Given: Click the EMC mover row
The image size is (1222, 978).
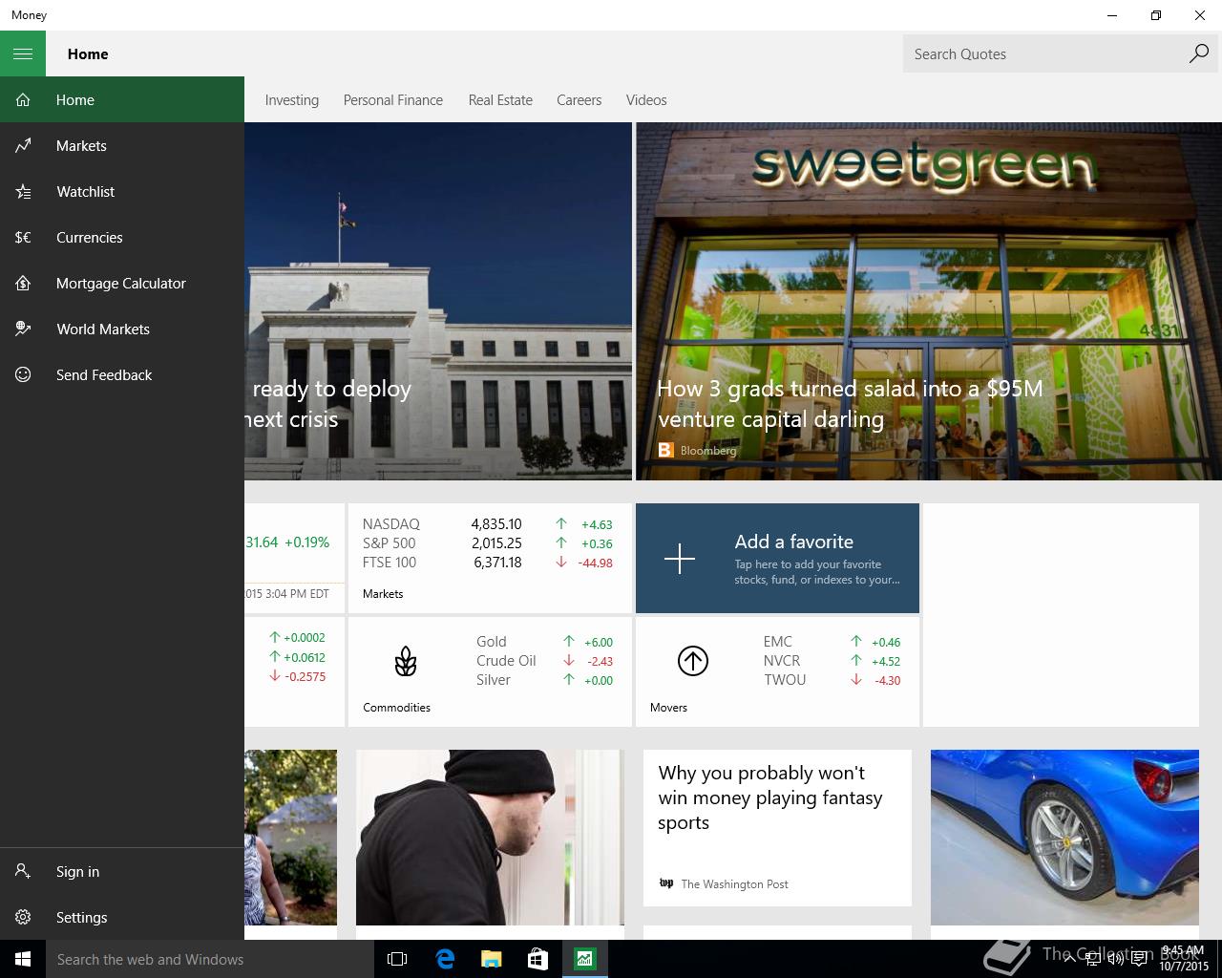Looking at the screenshot, I should tap(832, 641).
